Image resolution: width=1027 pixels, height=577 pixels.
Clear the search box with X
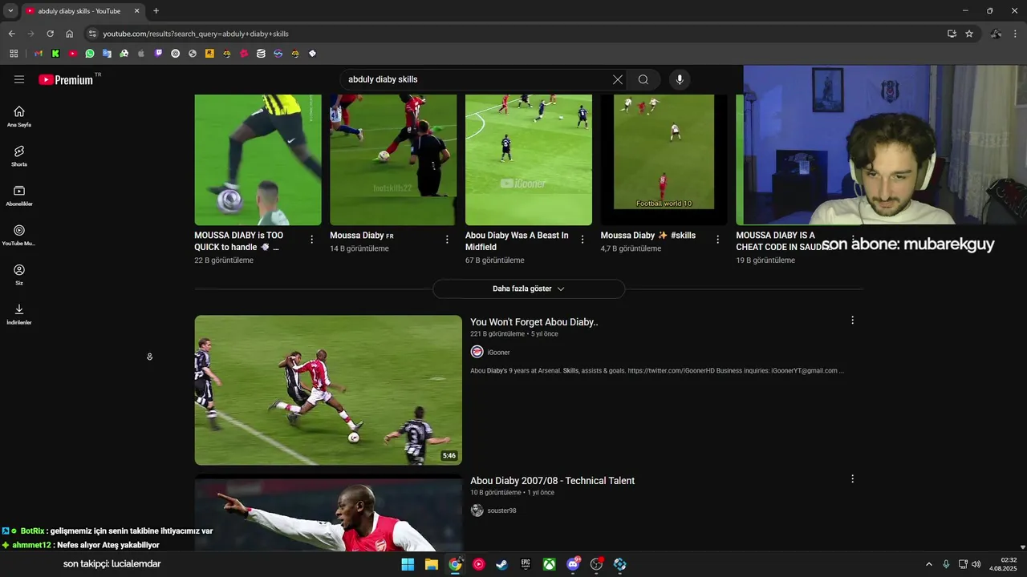(618, 79)
